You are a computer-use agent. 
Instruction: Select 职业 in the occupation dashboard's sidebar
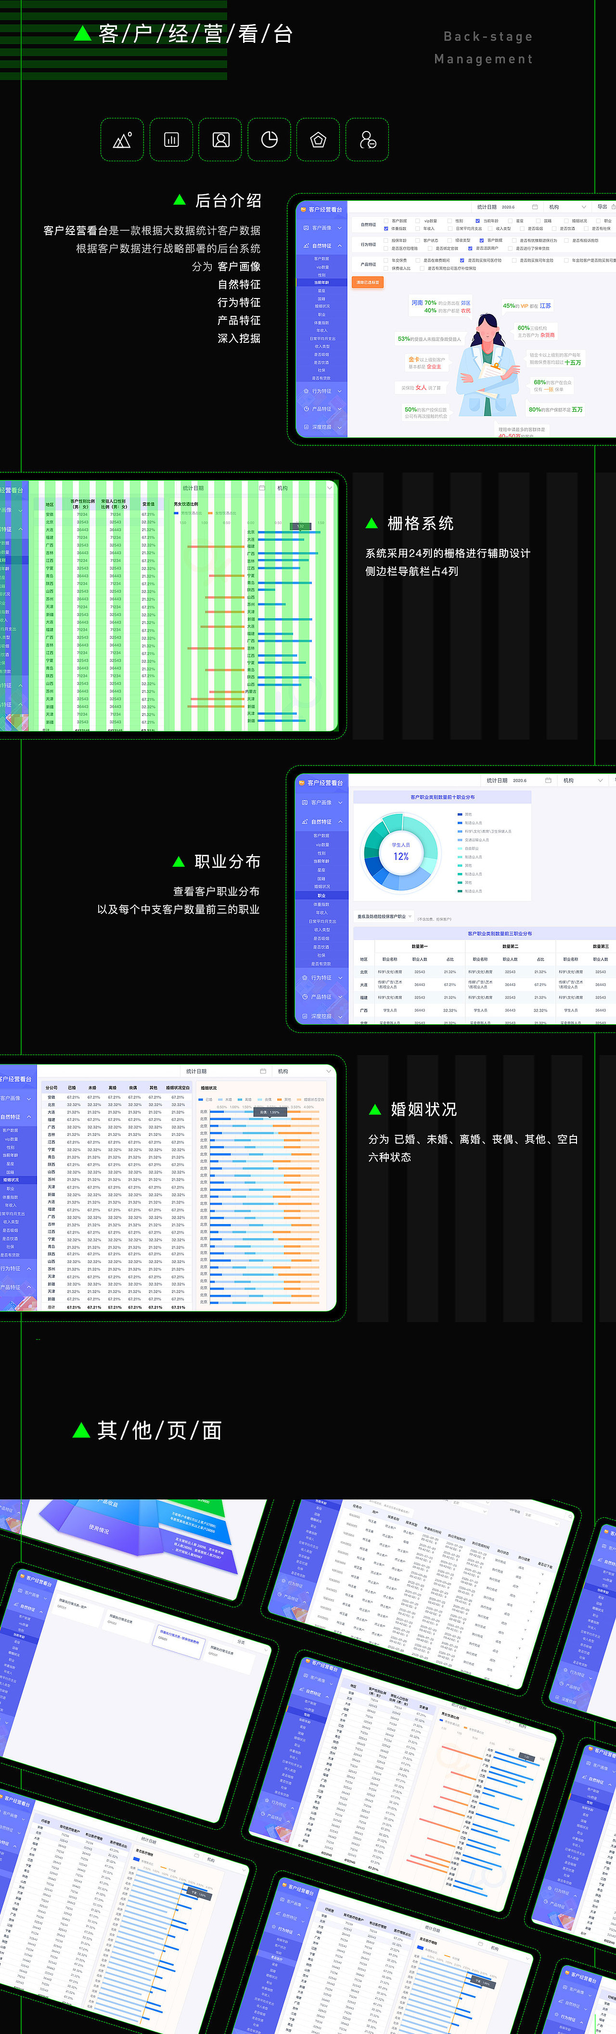(x=321, y=895)
